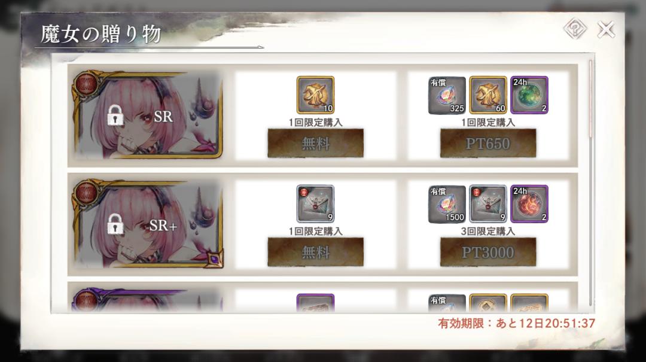The image size is (646, 362).
Task: Tap the green 24h orb item
Action: pyautogui.click(x=529, y=95)
